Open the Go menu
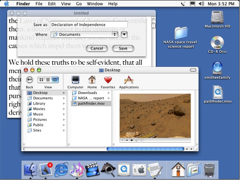The height and width of the screenshot is (180, 240). coord(79,4)
